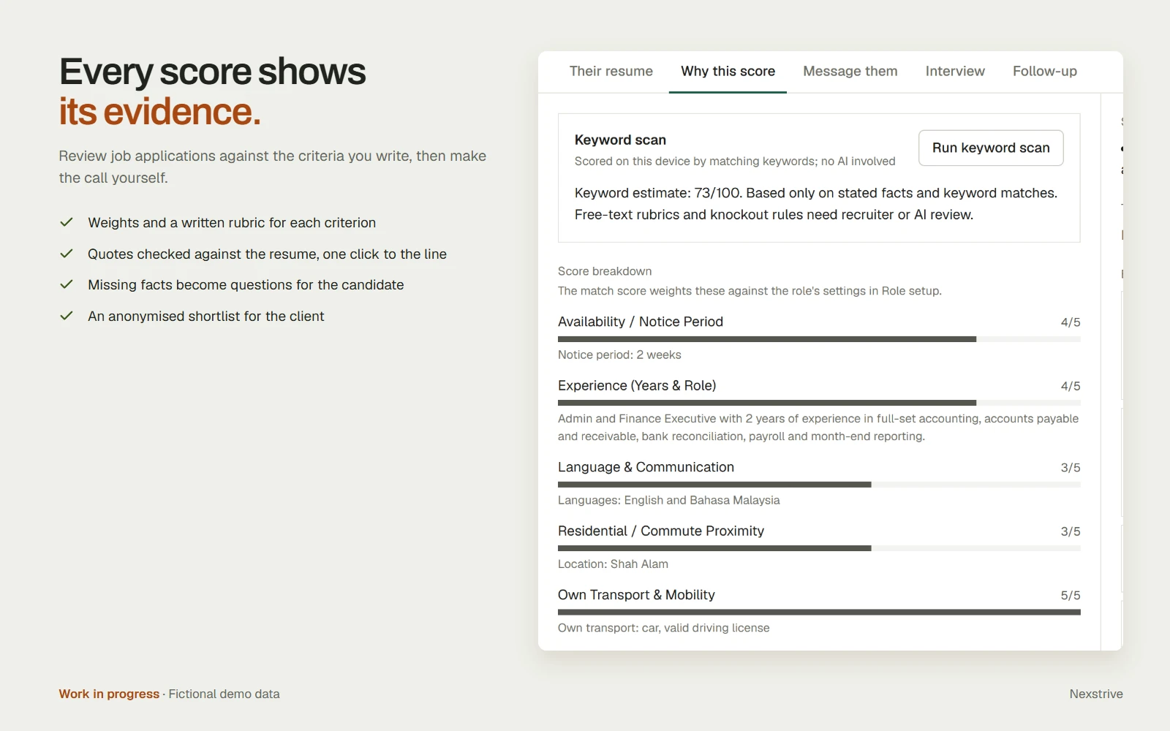Click the Keyword scan heading

point(620,140)
